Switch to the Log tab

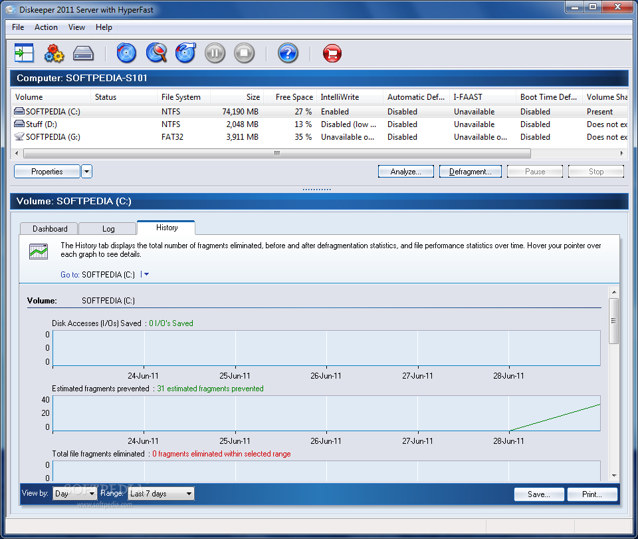[x=108, y=228]
